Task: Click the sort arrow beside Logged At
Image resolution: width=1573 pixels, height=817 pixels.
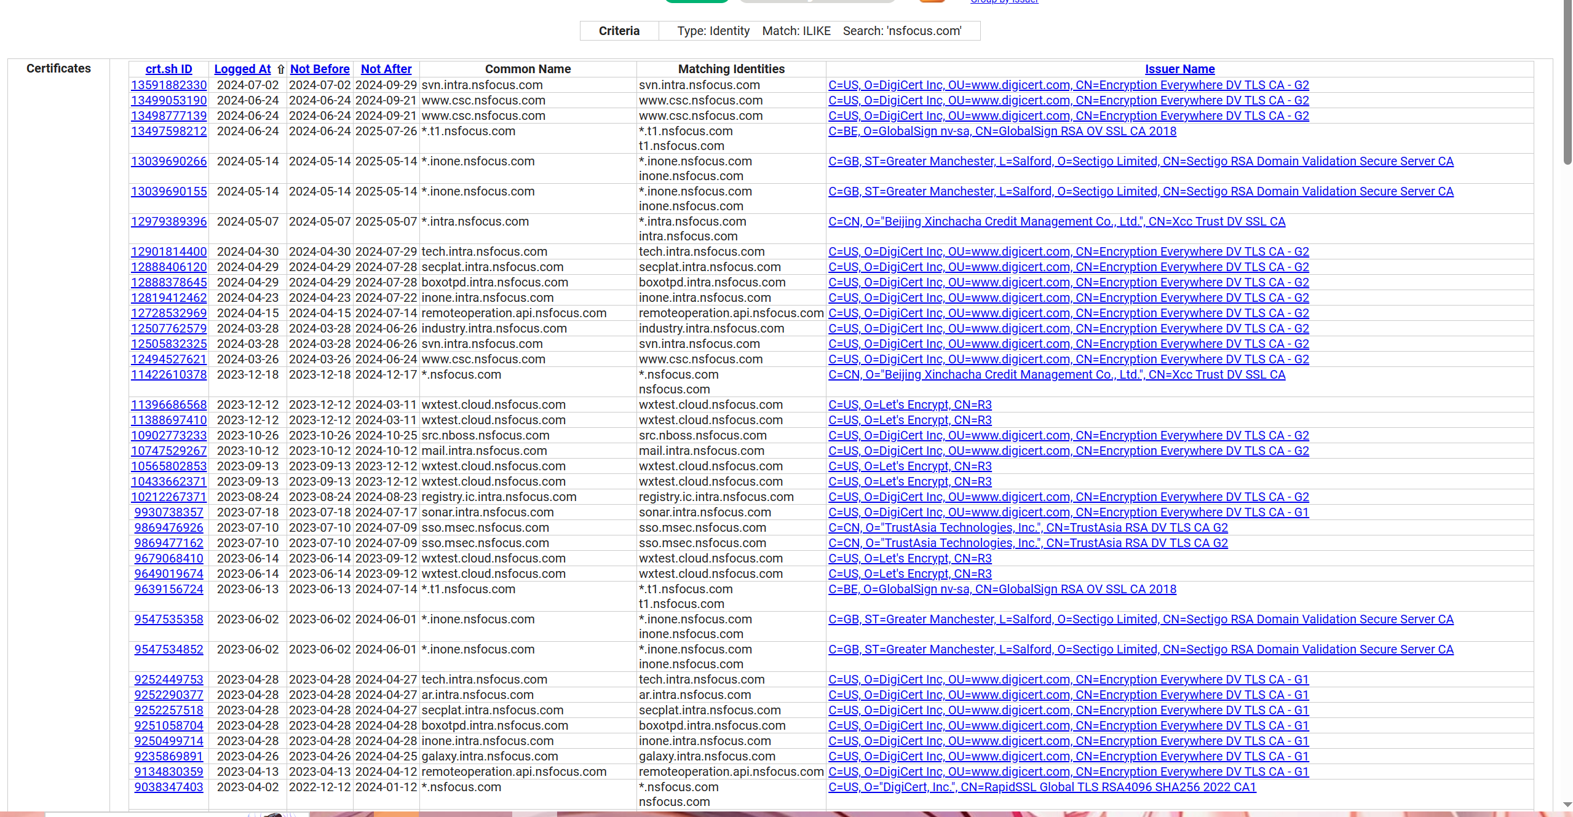Action: [x=281, y=69]
